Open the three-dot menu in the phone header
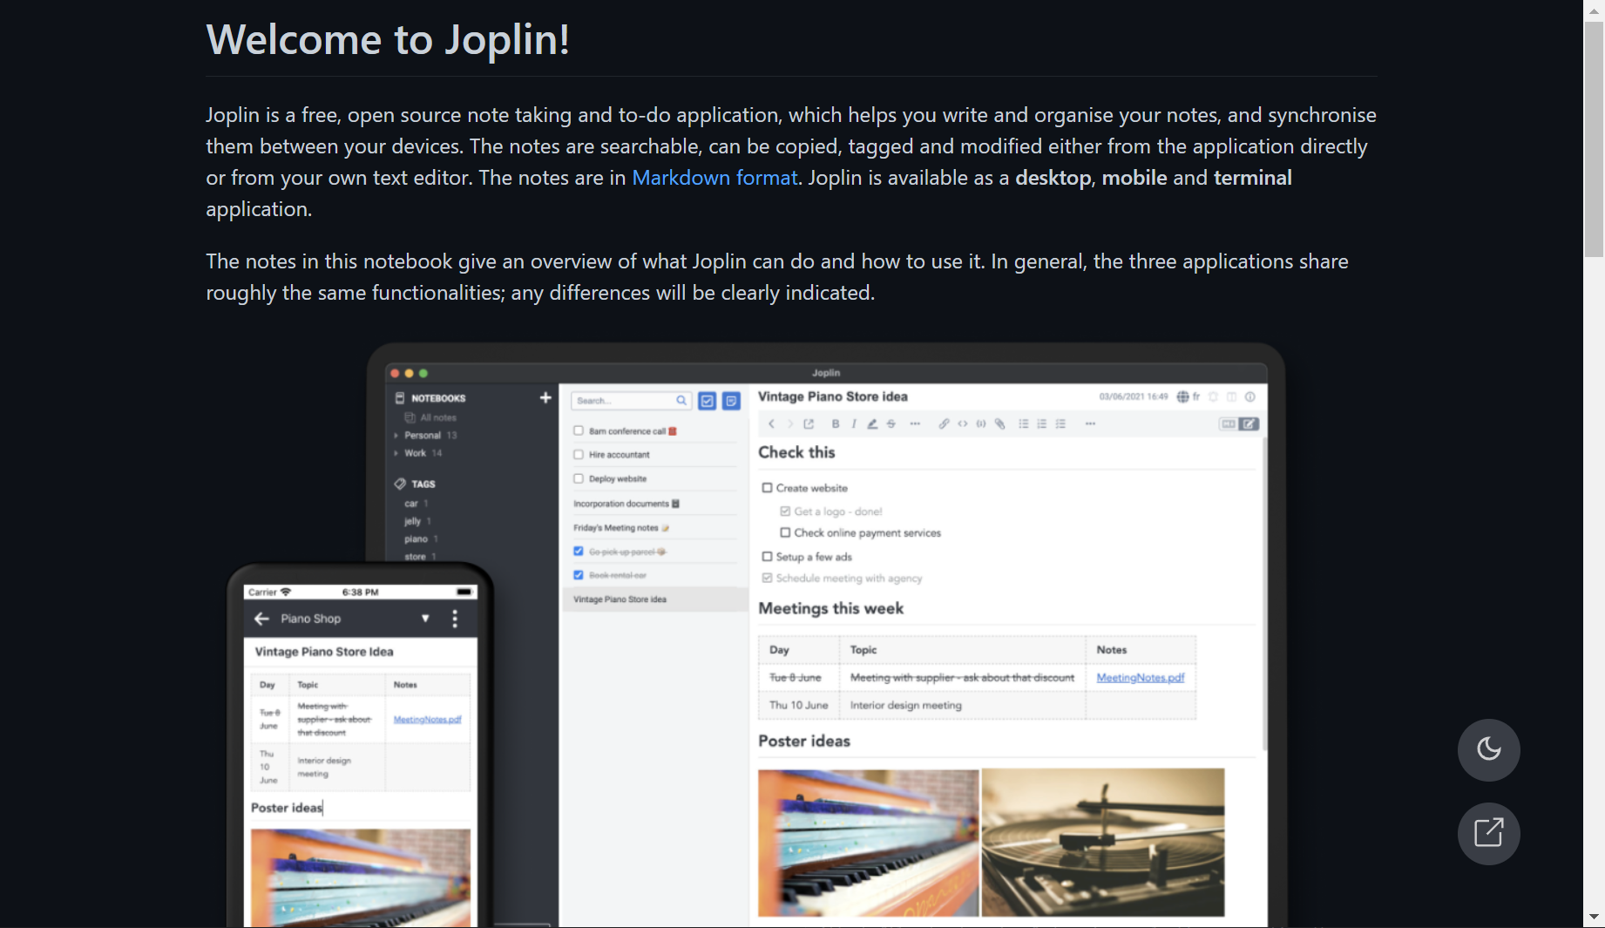Screen dimensions: 1605x928 click(455, 619)
